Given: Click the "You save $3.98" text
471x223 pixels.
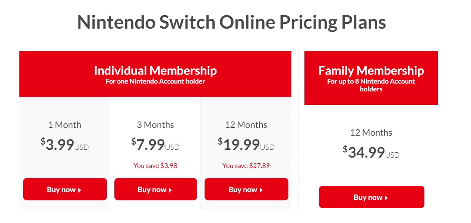Looking at the screenshot, I should pos(155,166).
